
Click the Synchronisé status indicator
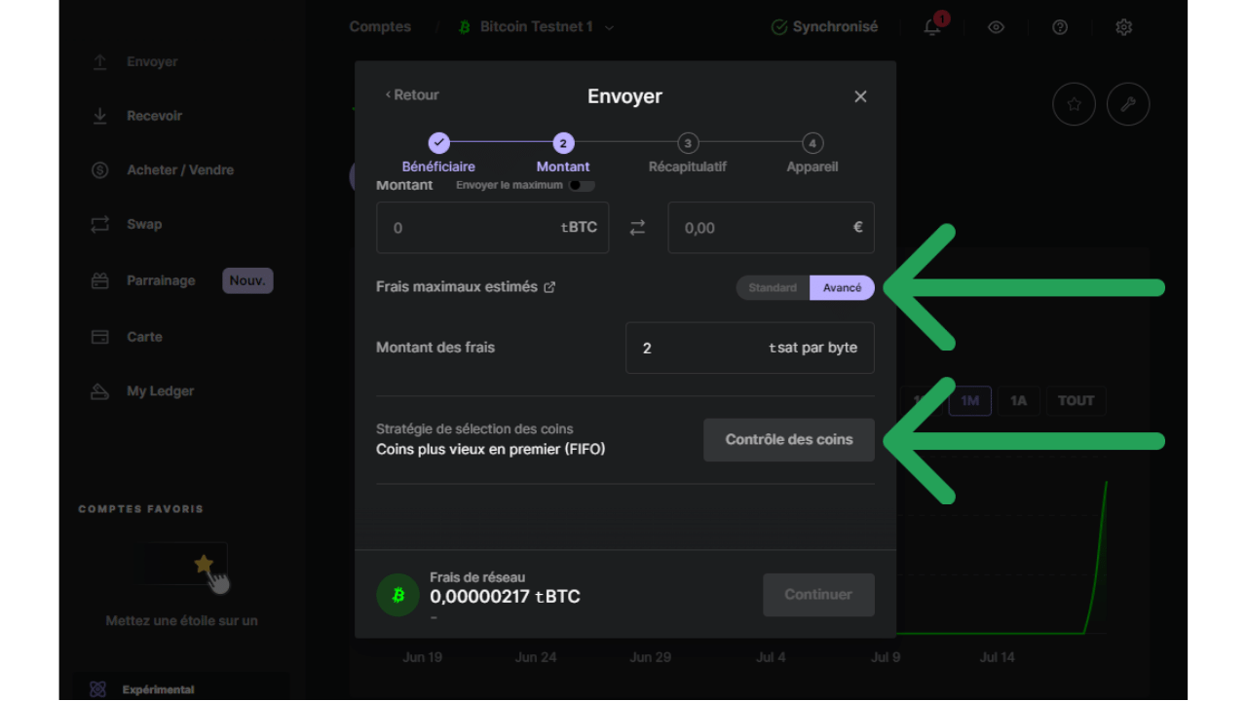pyautogui.click(x=824, y=27)
